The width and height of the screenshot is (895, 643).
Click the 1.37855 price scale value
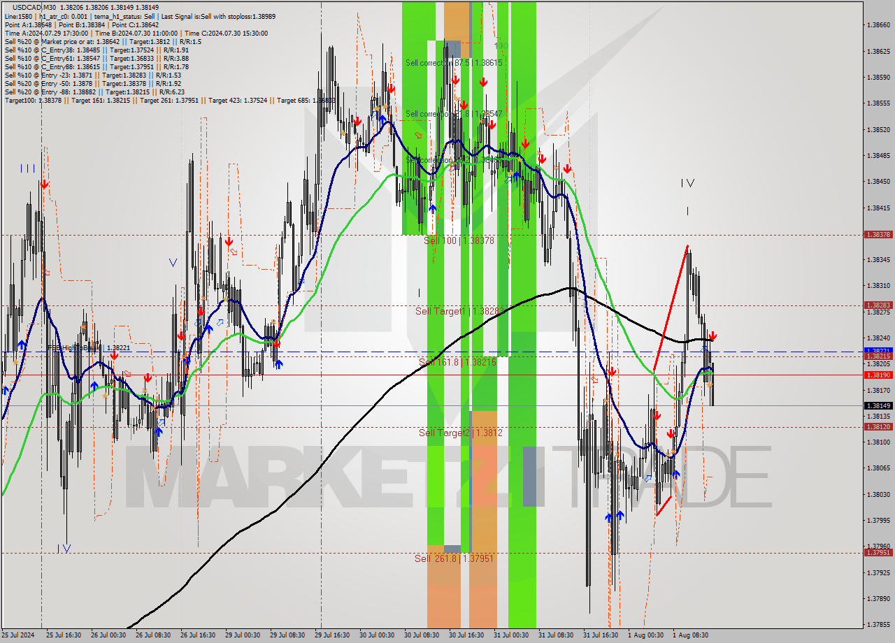[878, 625]
